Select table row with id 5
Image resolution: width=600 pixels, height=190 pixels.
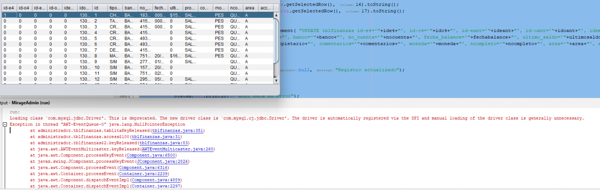(x=138, y=38)
